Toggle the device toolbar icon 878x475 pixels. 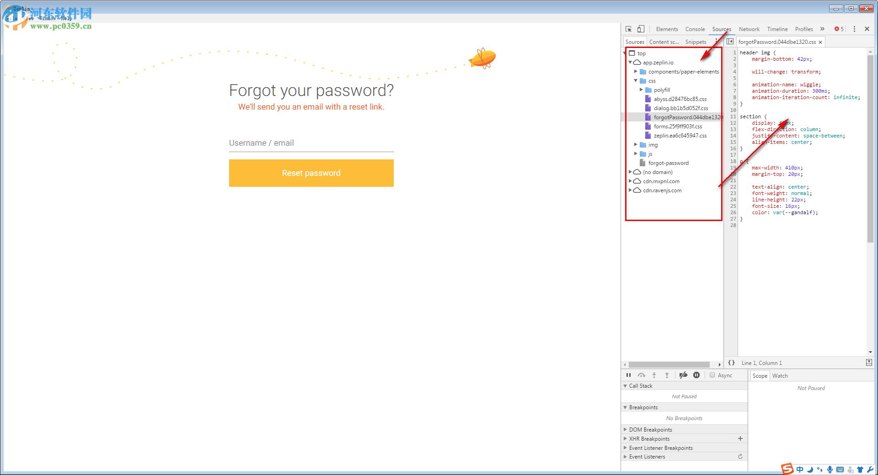(x=641, y=29)
